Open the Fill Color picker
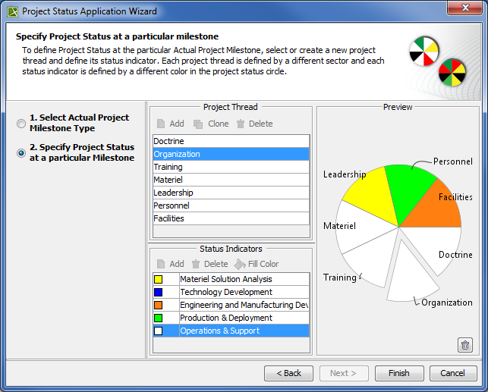Image resolution: width=488 pixels, height=392 pixels. pos(256,264)
